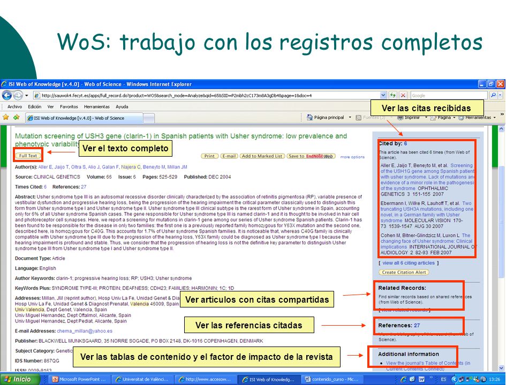The width and height of the screenshot is (514, 385).
Task: Select the ISI Web of Knowledge browser tab
Action: pyautogui.click(x=84, y=118)
